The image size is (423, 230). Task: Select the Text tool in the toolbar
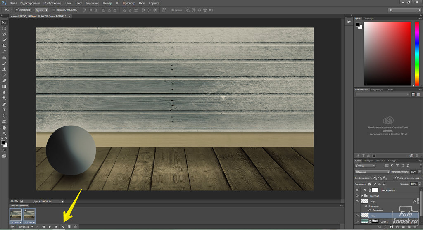click(x=4, y=110)
